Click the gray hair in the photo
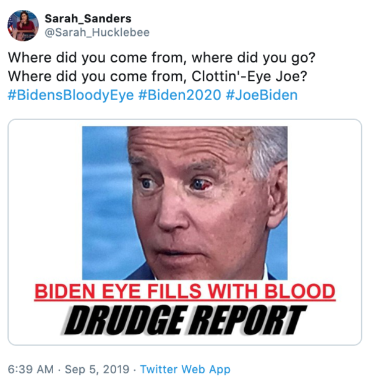This screenshot has width=371, height=382. tap(269, 151)
